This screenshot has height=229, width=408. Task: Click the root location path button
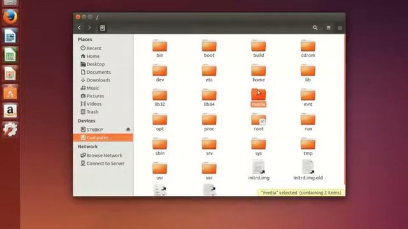tap(103, 28)
